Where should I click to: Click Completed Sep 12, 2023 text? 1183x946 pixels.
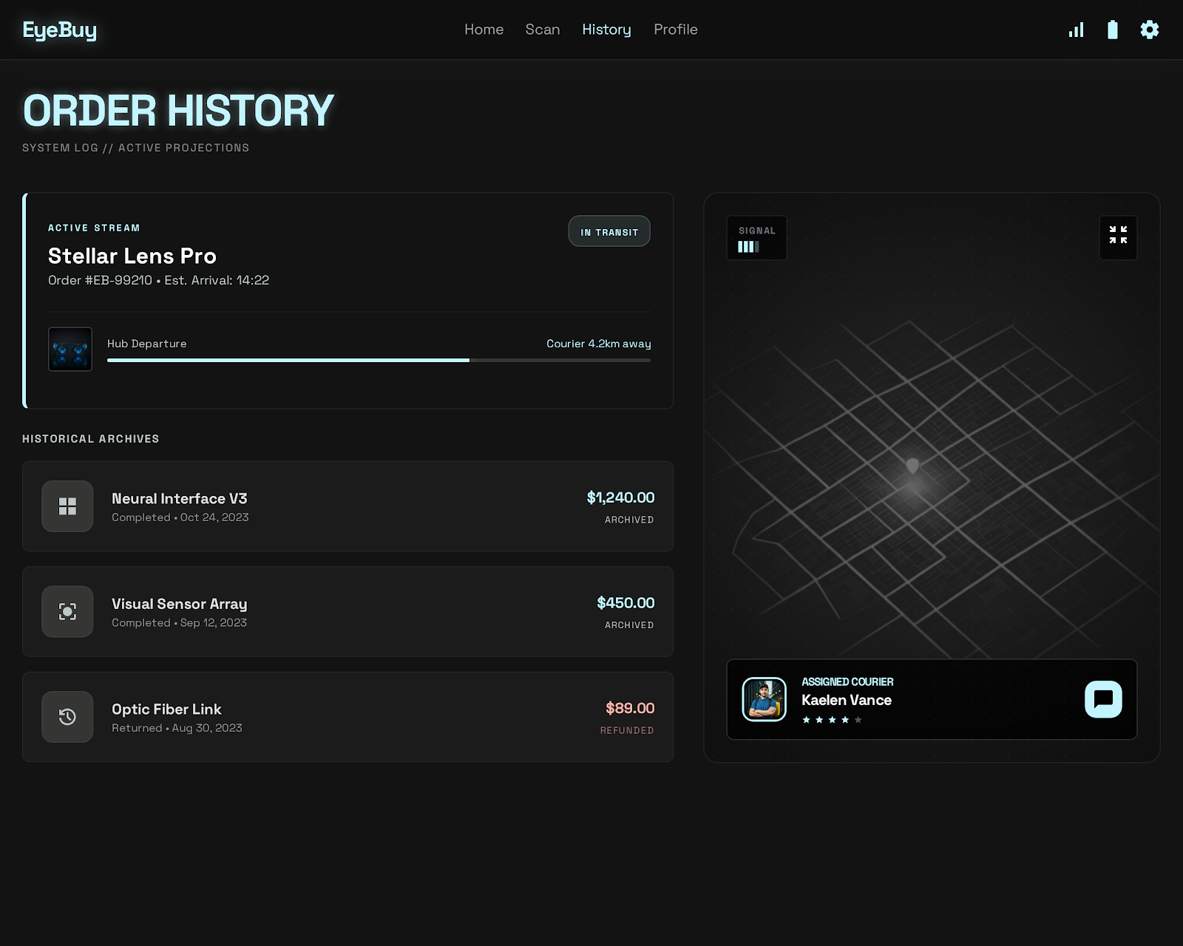tap(180, 623)
